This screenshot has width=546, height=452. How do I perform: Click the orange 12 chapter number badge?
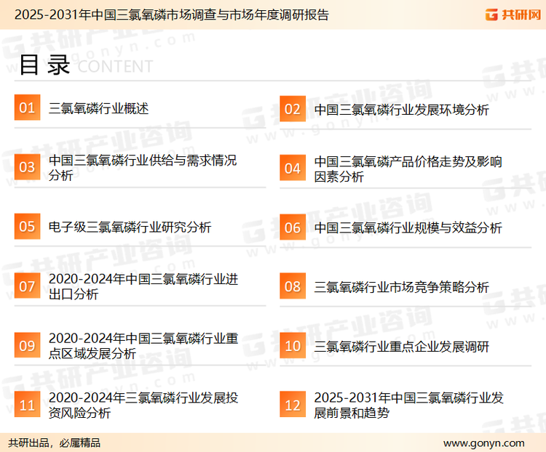click(293, 405)
